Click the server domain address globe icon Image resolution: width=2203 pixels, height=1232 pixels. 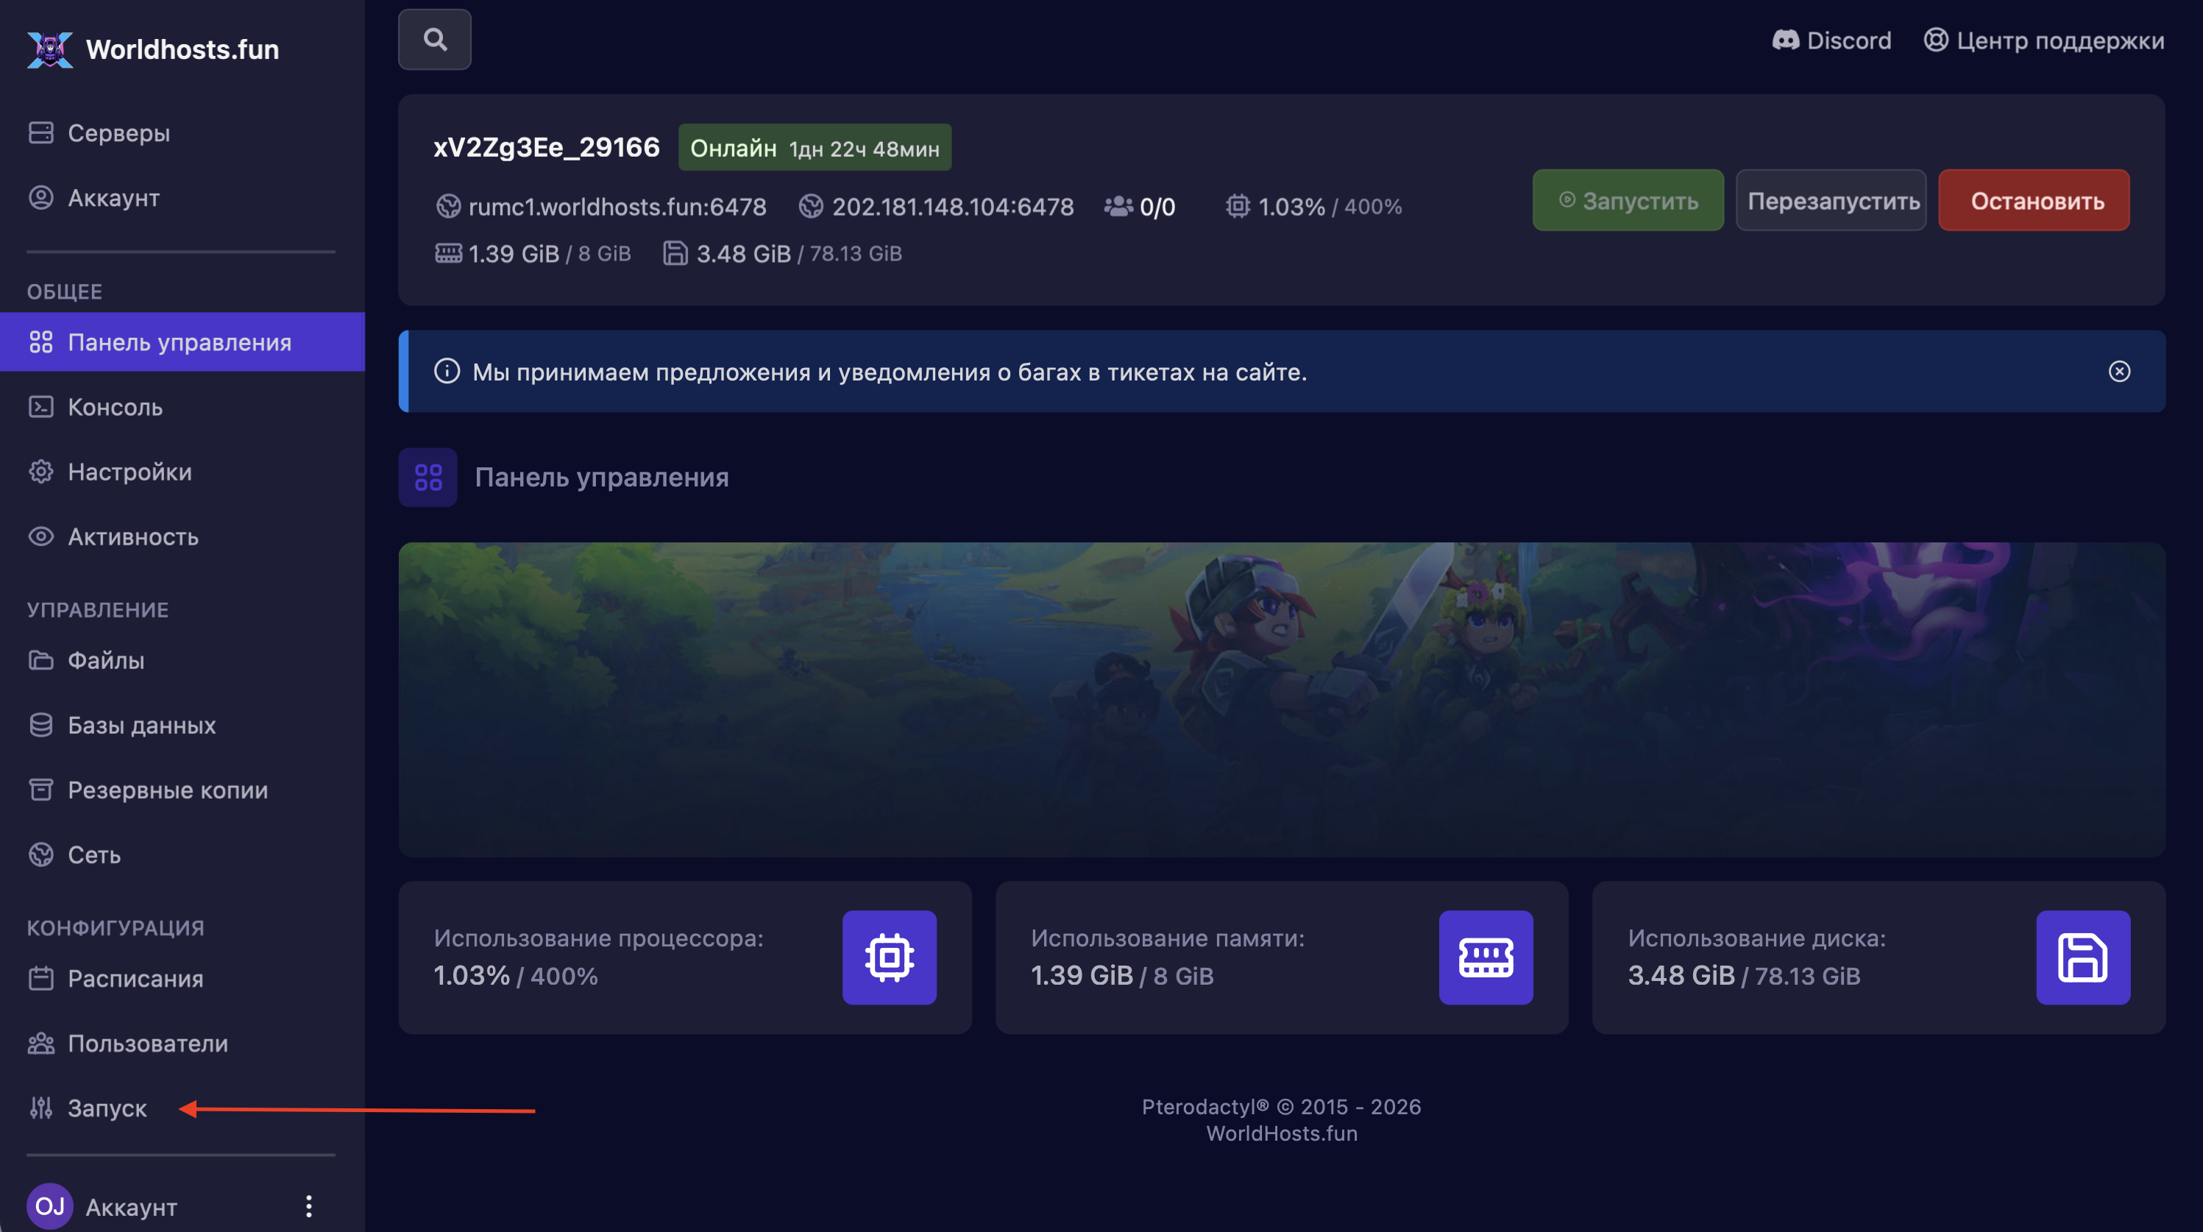tap(448, 206)
